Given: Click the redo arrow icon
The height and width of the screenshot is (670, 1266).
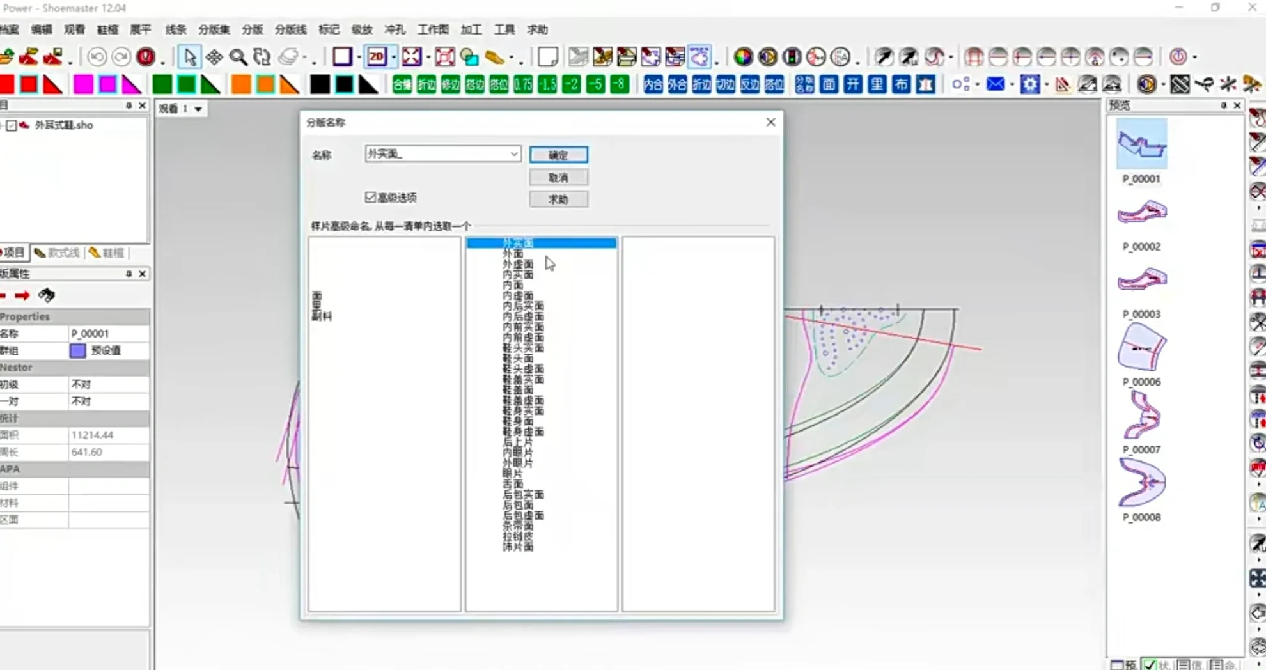Looking at the screenshot, I should point(121,57).
